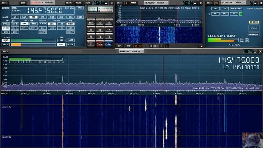Click the AUX SP resize arrow icon
This screenshot has width=263, height=148.
[201, 46]
